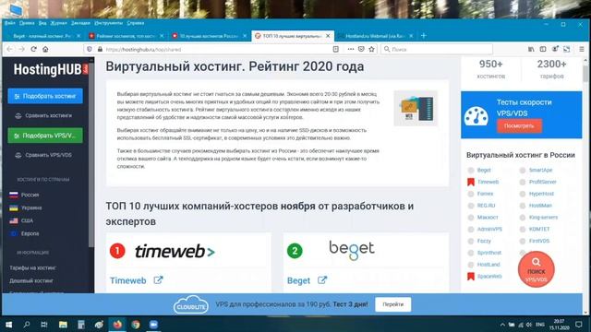This screenshot has height=332, width=591.
Task: Open volume control in system tray
Action: [529, 325]
